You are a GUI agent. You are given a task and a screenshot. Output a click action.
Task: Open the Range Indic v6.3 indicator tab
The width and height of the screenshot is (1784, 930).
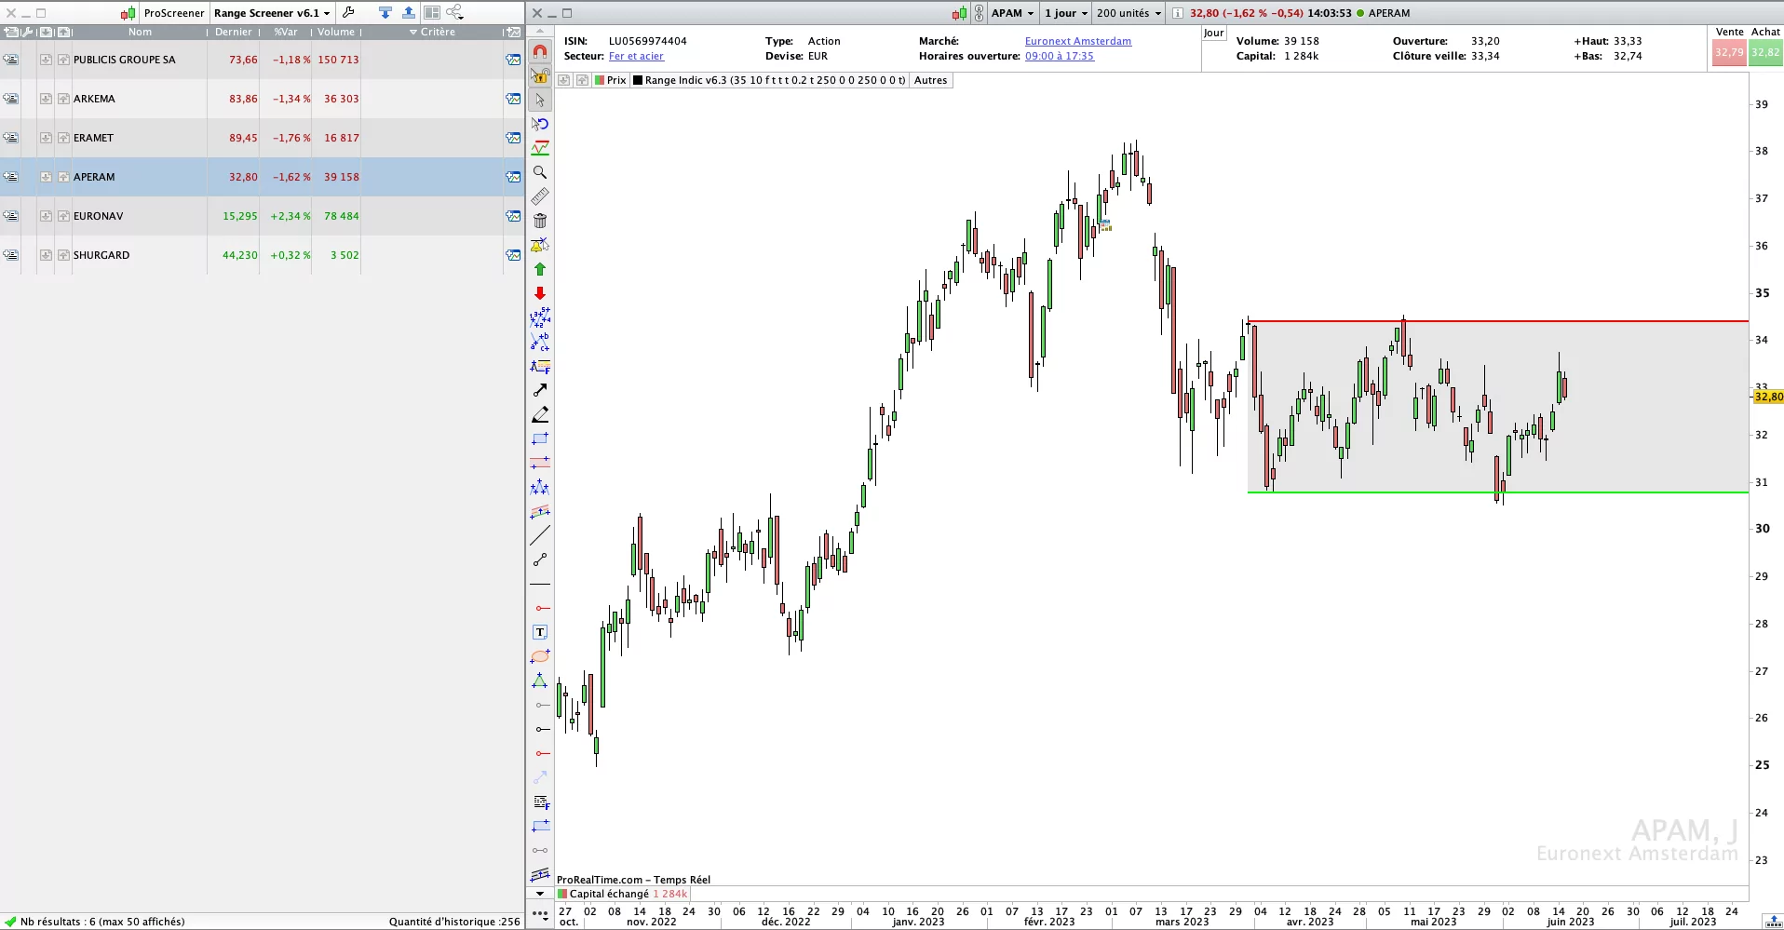tap(769, 80)
